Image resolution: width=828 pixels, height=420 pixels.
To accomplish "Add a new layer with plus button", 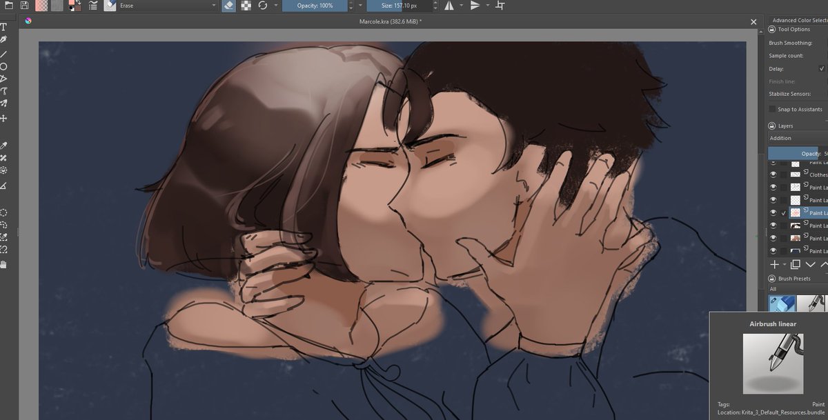I will coord(775,264).
